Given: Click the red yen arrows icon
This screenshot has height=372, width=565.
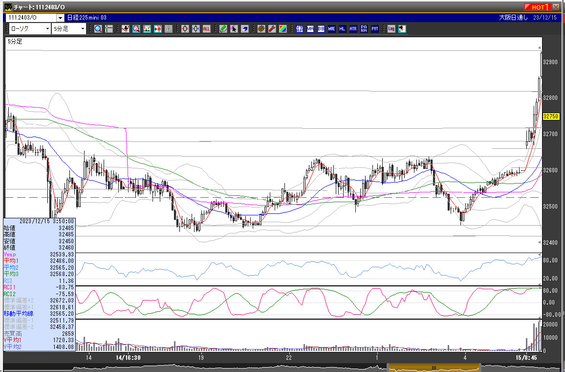Looking at the screenshot, I should tap(158, 29).
